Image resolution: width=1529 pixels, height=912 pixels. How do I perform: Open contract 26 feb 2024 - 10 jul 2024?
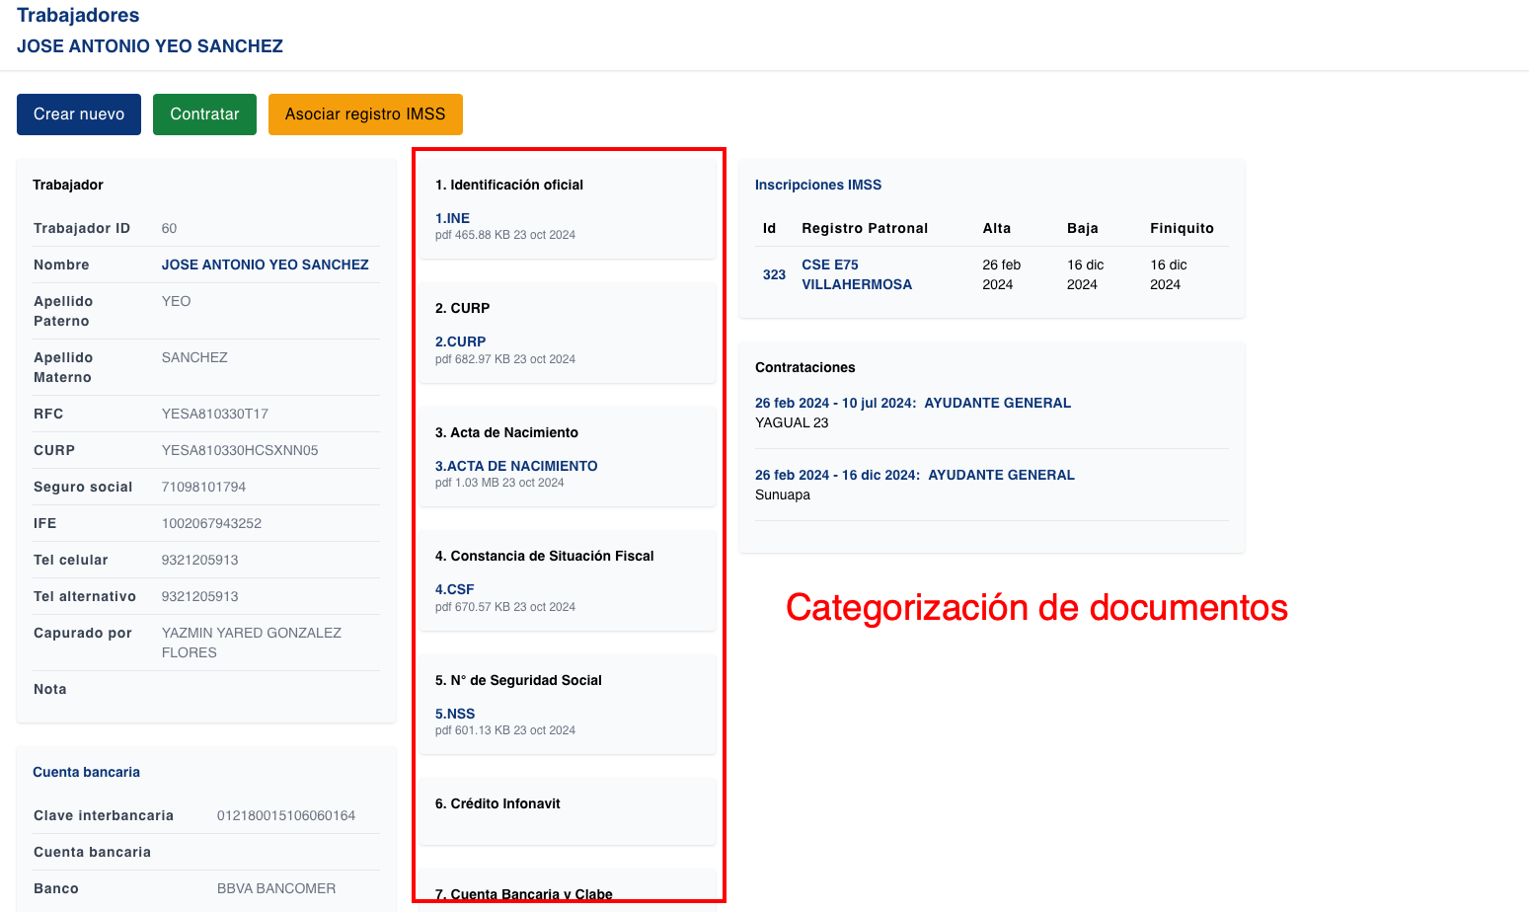pos(912,402)
